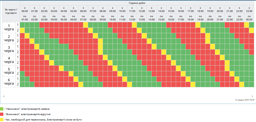
Task: Click the green "Увімкнено" legend square
Action: tap(2, 109)
